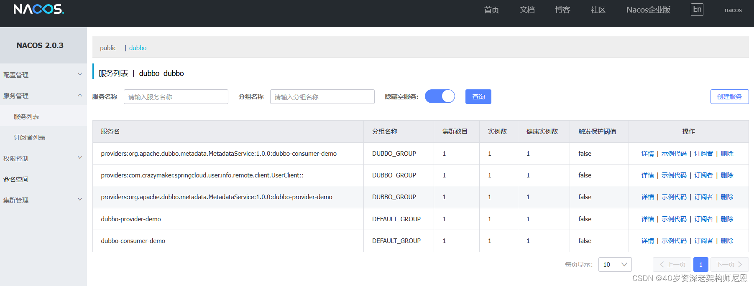This screenshot has width=754, height=286.
Task: Open 社区 in top navigation
Action: click(x=598, y=10)
